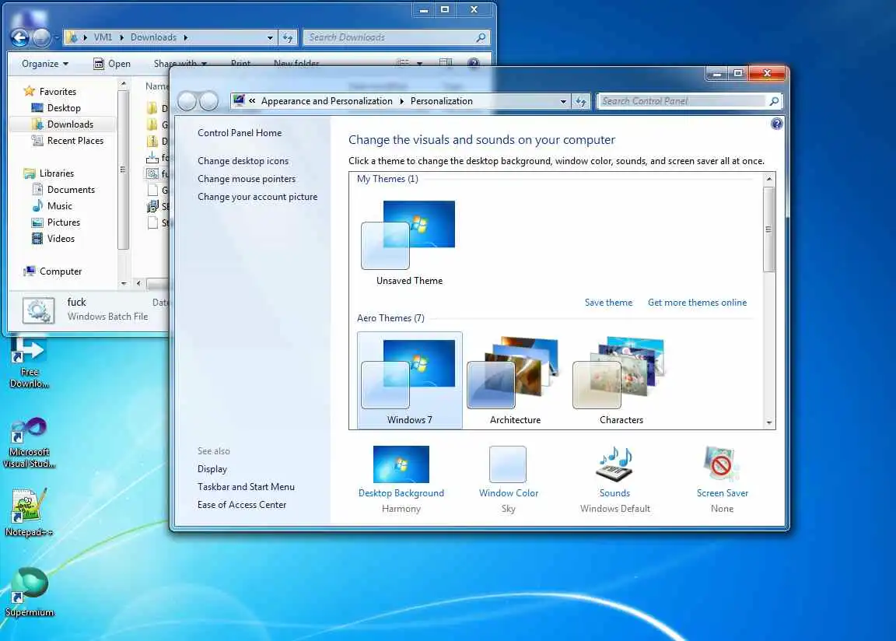Open Display link under See also
The height and width of the screenshot is (641, 896).
[x=212, y=469]
